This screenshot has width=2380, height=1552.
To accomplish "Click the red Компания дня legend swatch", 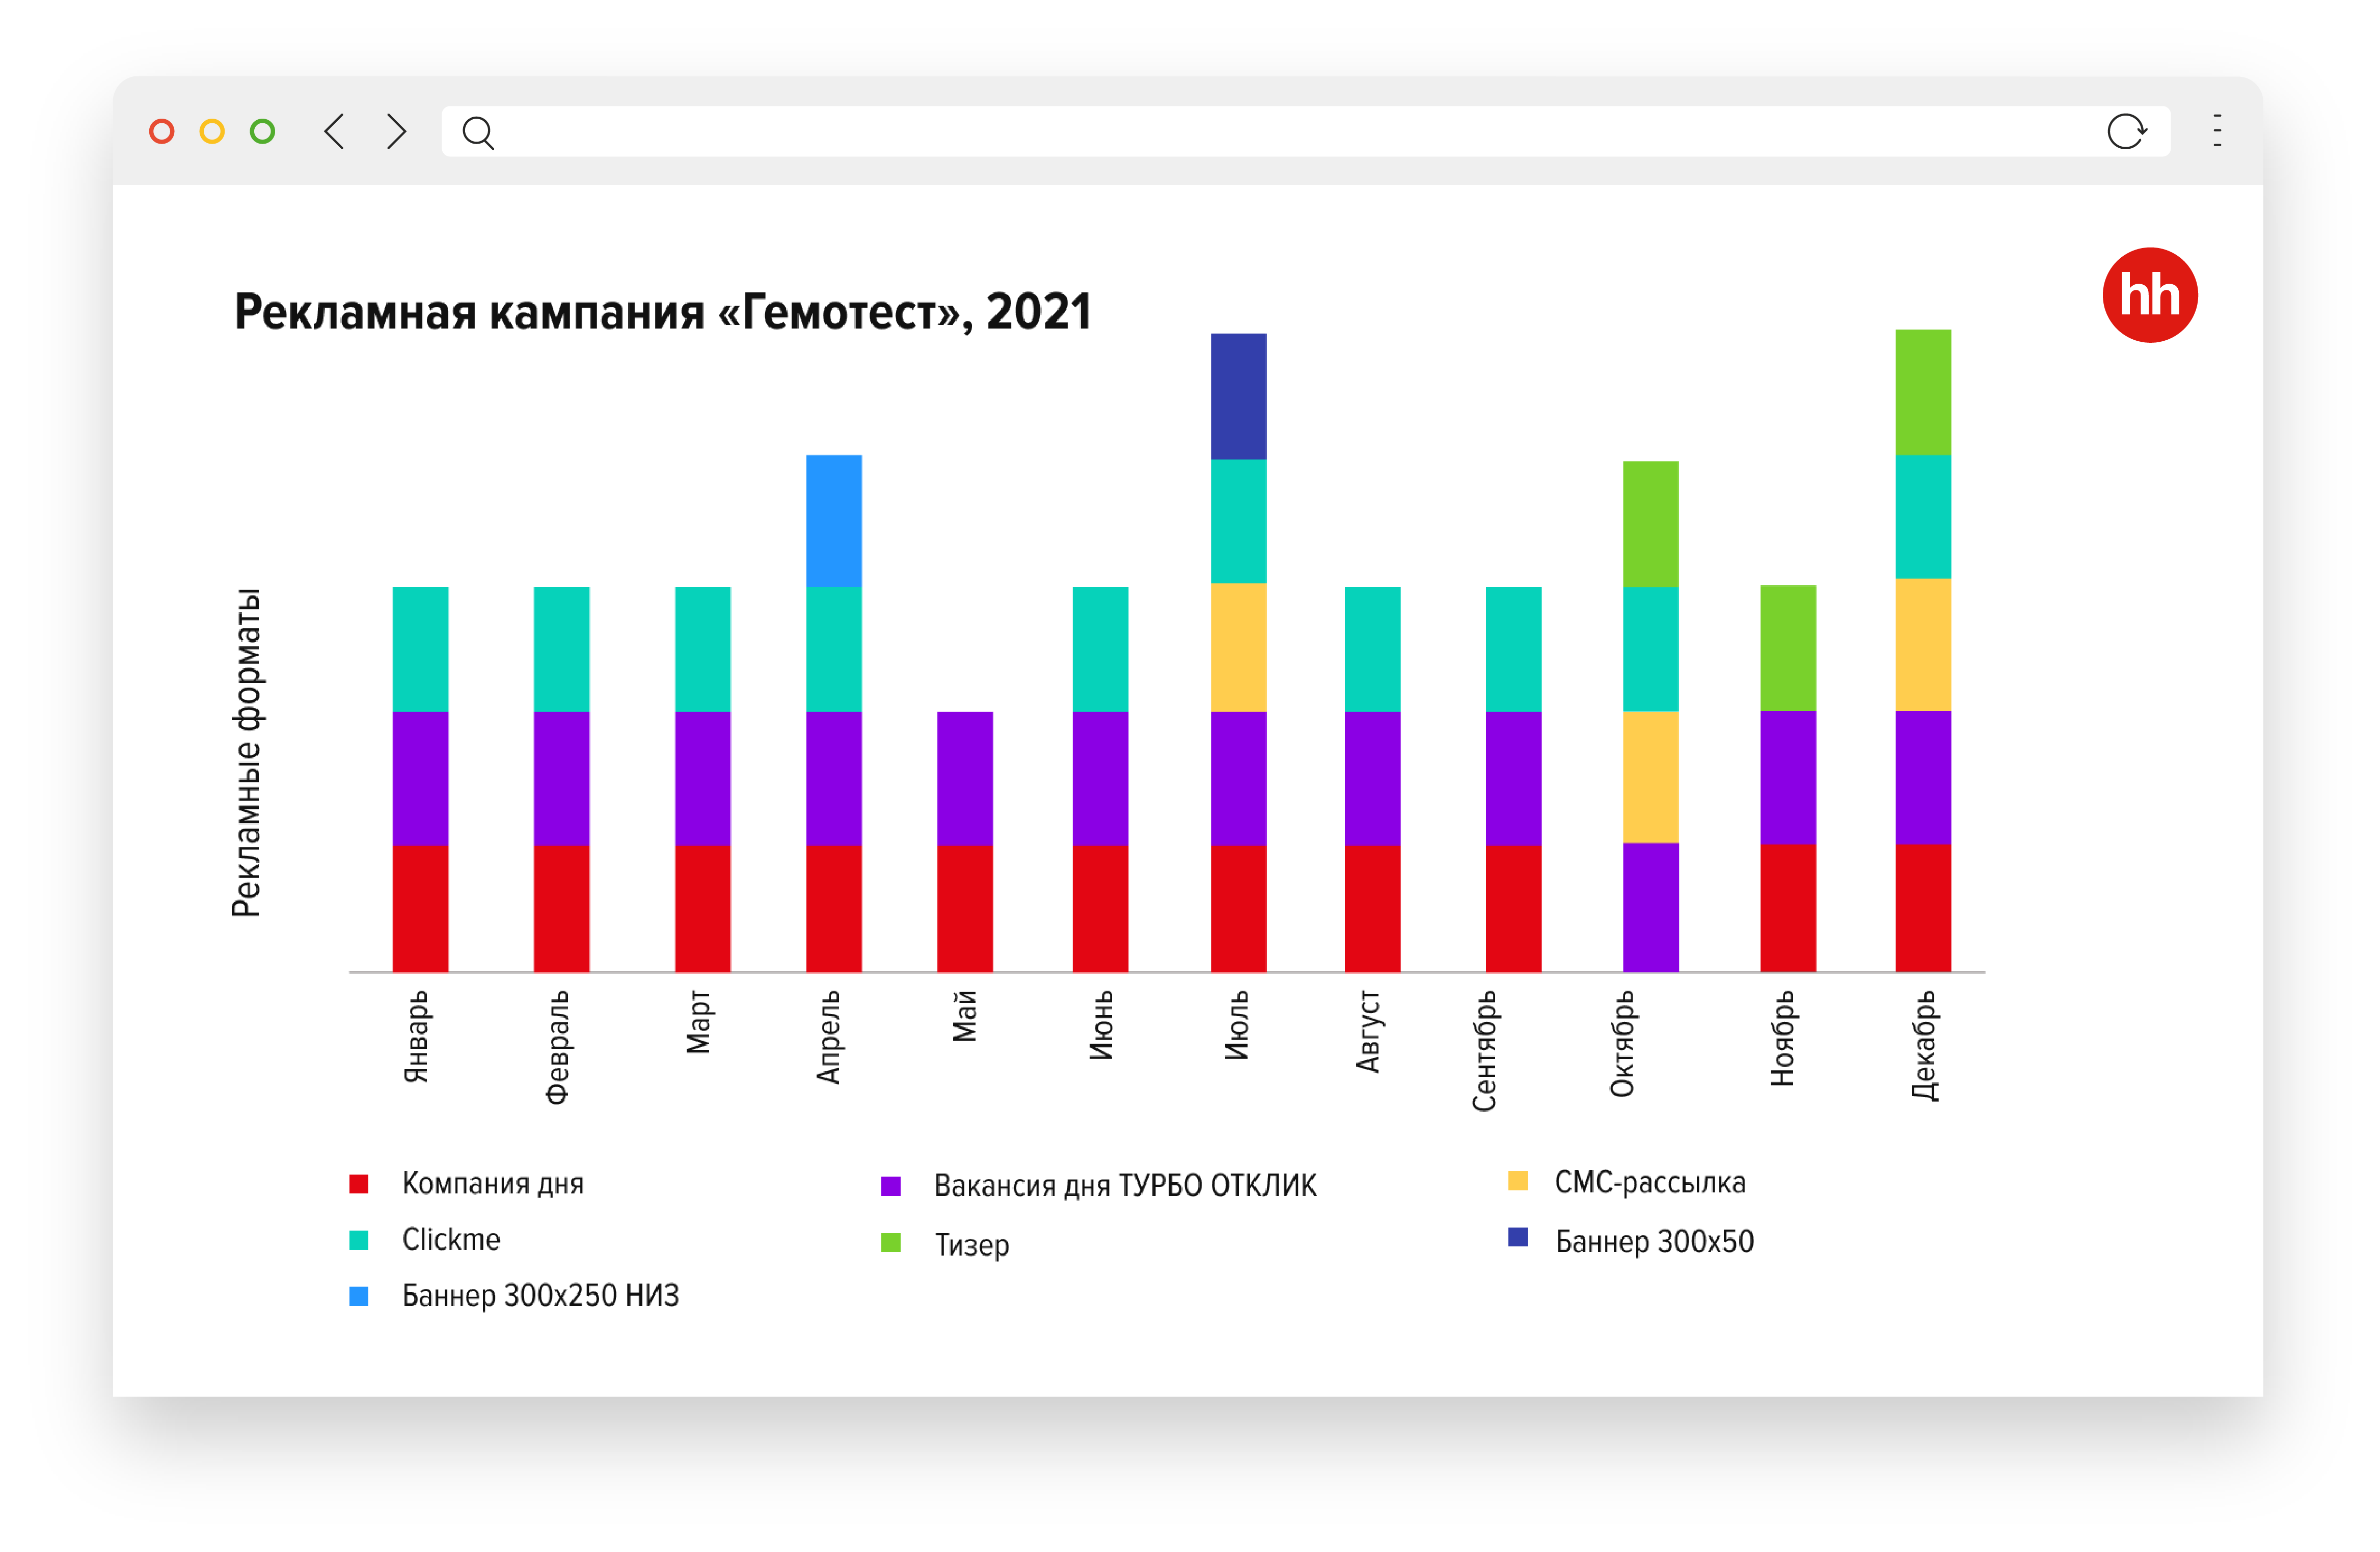I will 359,1184.
